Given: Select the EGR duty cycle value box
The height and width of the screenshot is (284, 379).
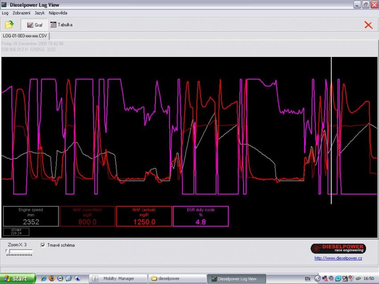Looking at the screenshot, I should (201, 216).
